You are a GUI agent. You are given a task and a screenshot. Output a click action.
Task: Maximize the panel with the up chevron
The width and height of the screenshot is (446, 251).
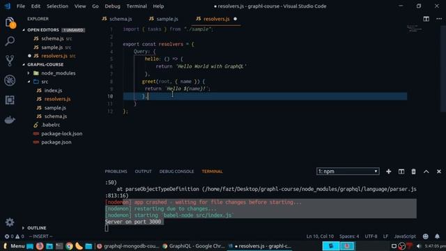[x=426, y=172]
